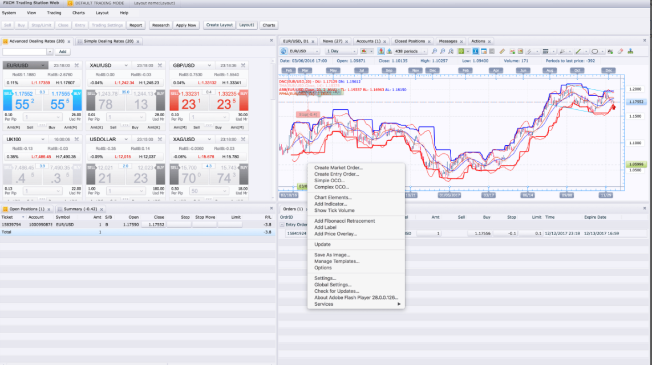Click the Apply Now button
The height and width of the screenshot is (365, 652).
[186, 25]
